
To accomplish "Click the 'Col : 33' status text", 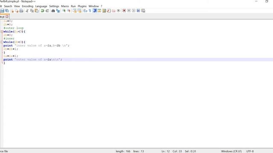I will (177, 151).
